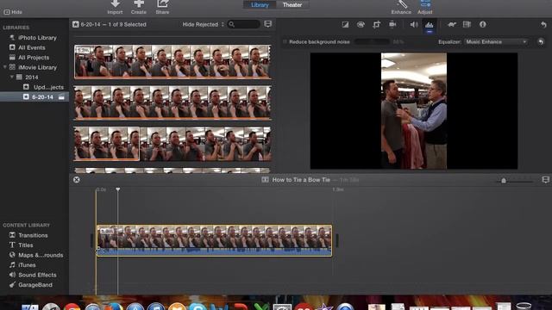The width and height of the screenshot is (552, 310).
Task: Select All Projects in sidebar
Action: tap(34, 58)
